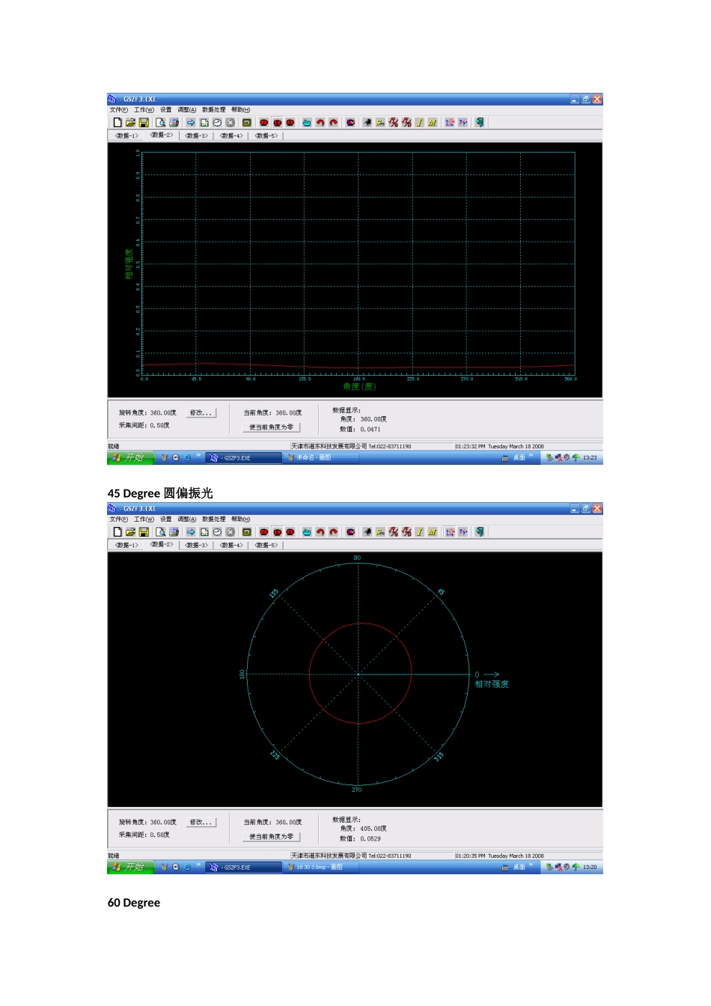The width and height of the screenshot is (711, 1006).
Task: Click the redo arrow toolbar icon
Action: [x=333, y=122]
